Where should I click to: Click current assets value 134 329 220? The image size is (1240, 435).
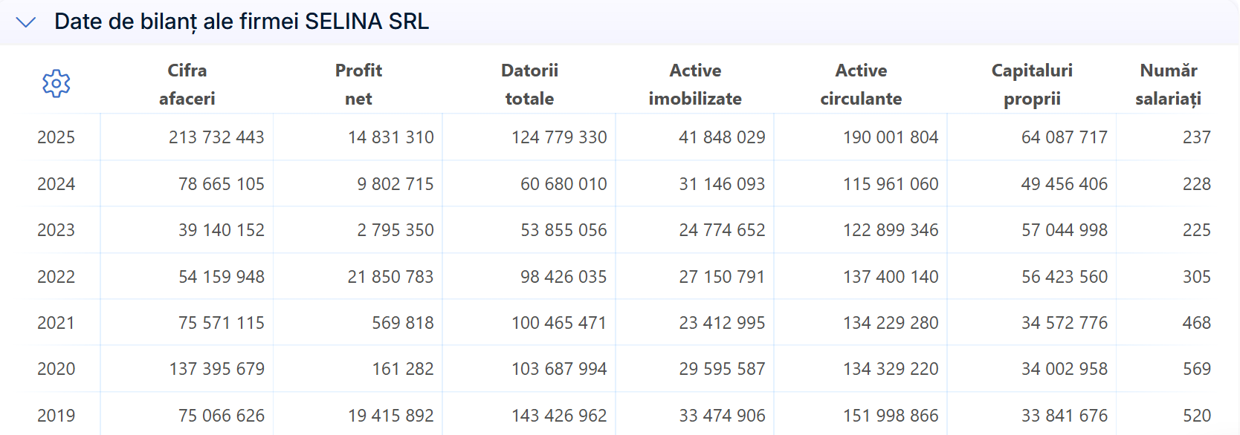click(891, 369)
